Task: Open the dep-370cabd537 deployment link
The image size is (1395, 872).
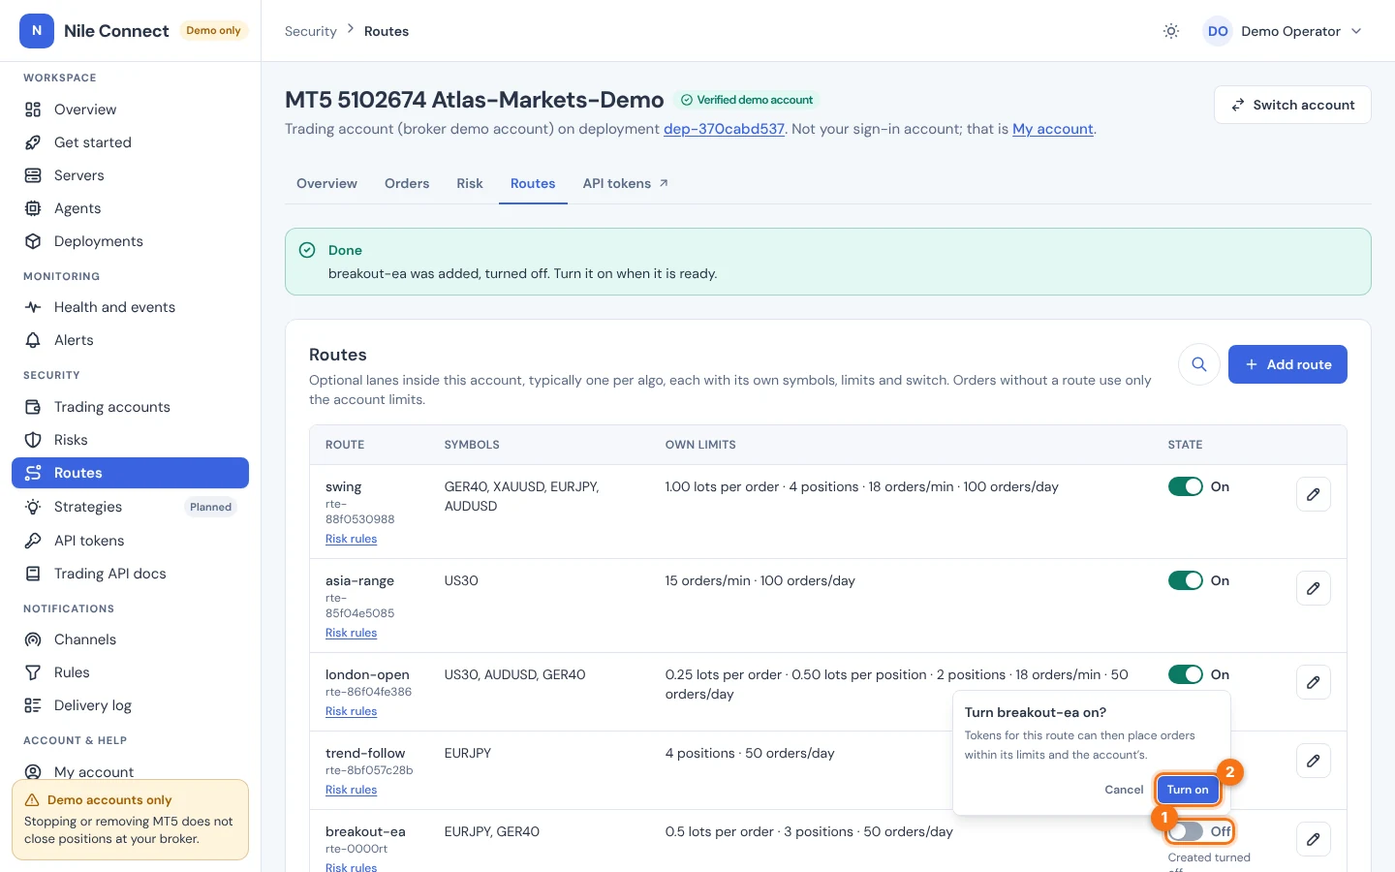Action: click(x=724, y=129)
